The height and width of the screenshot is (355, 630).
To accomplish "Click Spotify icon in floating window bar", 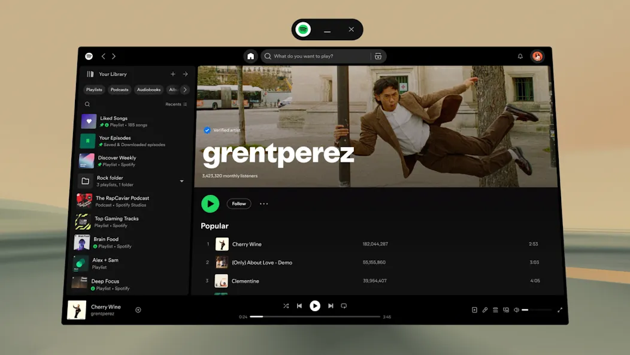I will (x=303, y=29).
